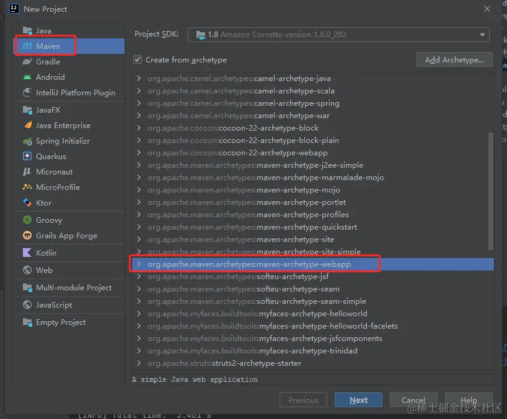This screenshot has width=507, height=419.
Task: Click the Grails App Forge icon
Action: (27, 236)
